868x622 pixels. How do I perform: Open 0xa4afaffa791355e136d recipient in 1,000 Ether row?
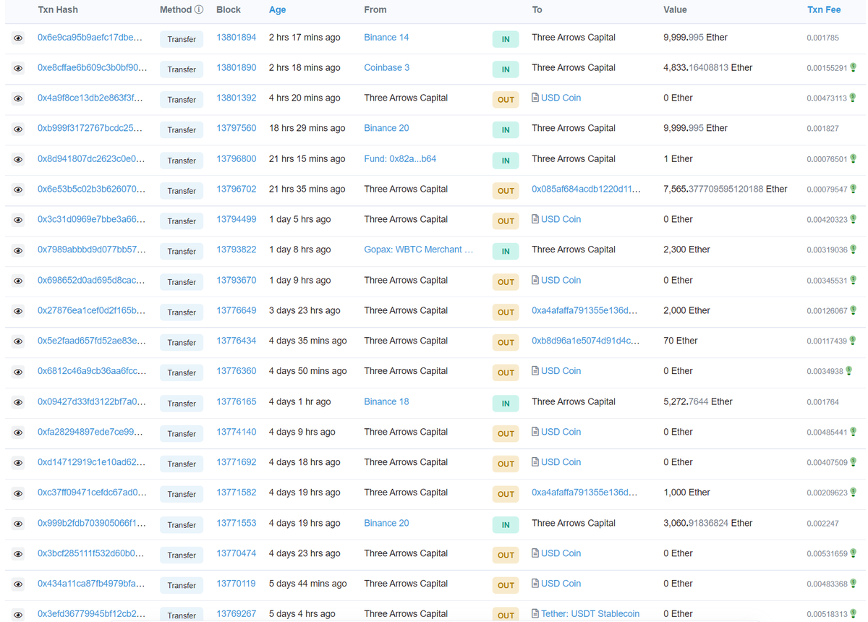pyautogui.click(x=584, y=493)
